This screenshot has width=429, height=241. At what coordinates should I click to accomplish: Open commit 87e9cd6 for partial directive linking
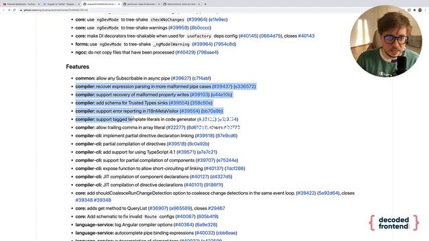(227, 135)
